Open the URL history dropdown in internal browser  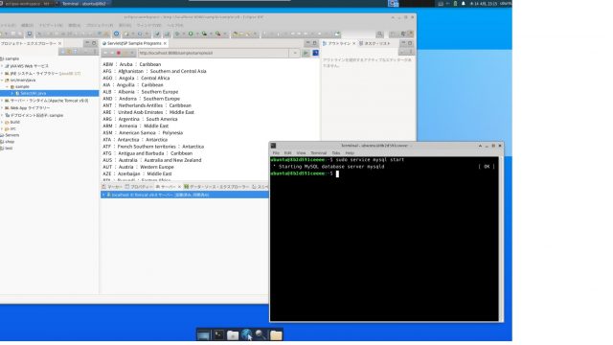coord(295,53)
